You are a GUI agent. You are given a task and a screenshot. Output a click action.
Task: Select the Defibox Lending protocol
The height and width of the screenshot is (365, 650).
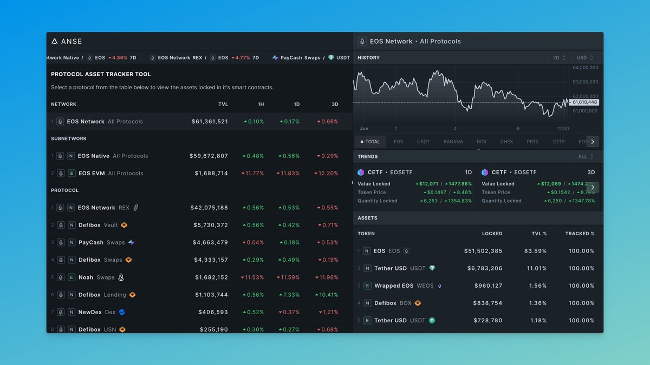200,295
